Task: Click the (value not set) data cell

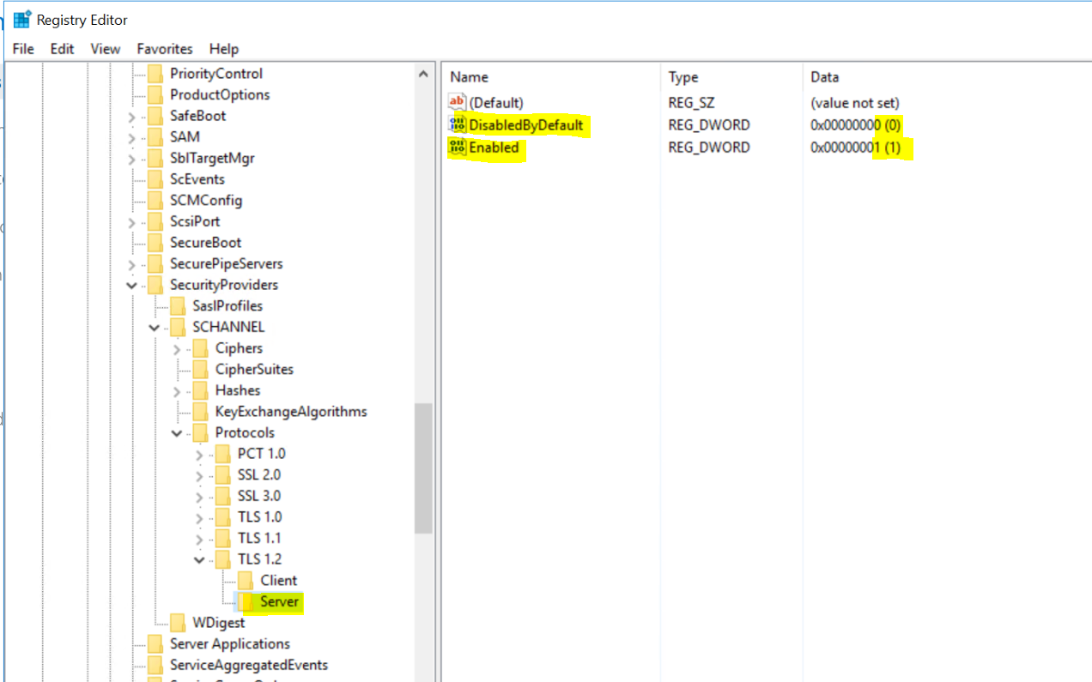Action: [x=854, y=102]
